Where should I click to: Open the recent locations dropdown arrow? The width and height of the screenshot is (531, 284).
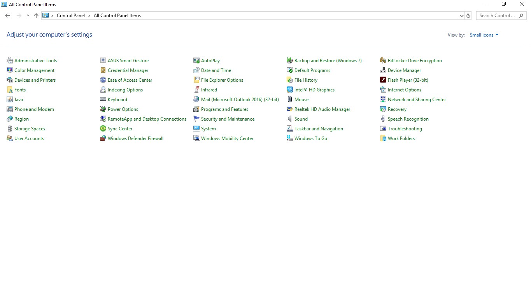coord(28,16)
